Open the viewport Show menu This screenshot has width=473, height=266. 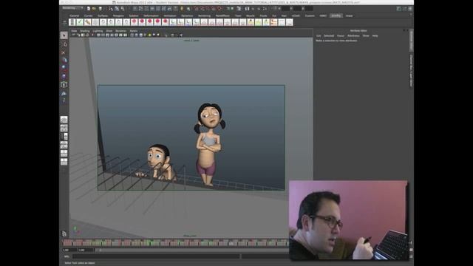click(x=109, y=31)
